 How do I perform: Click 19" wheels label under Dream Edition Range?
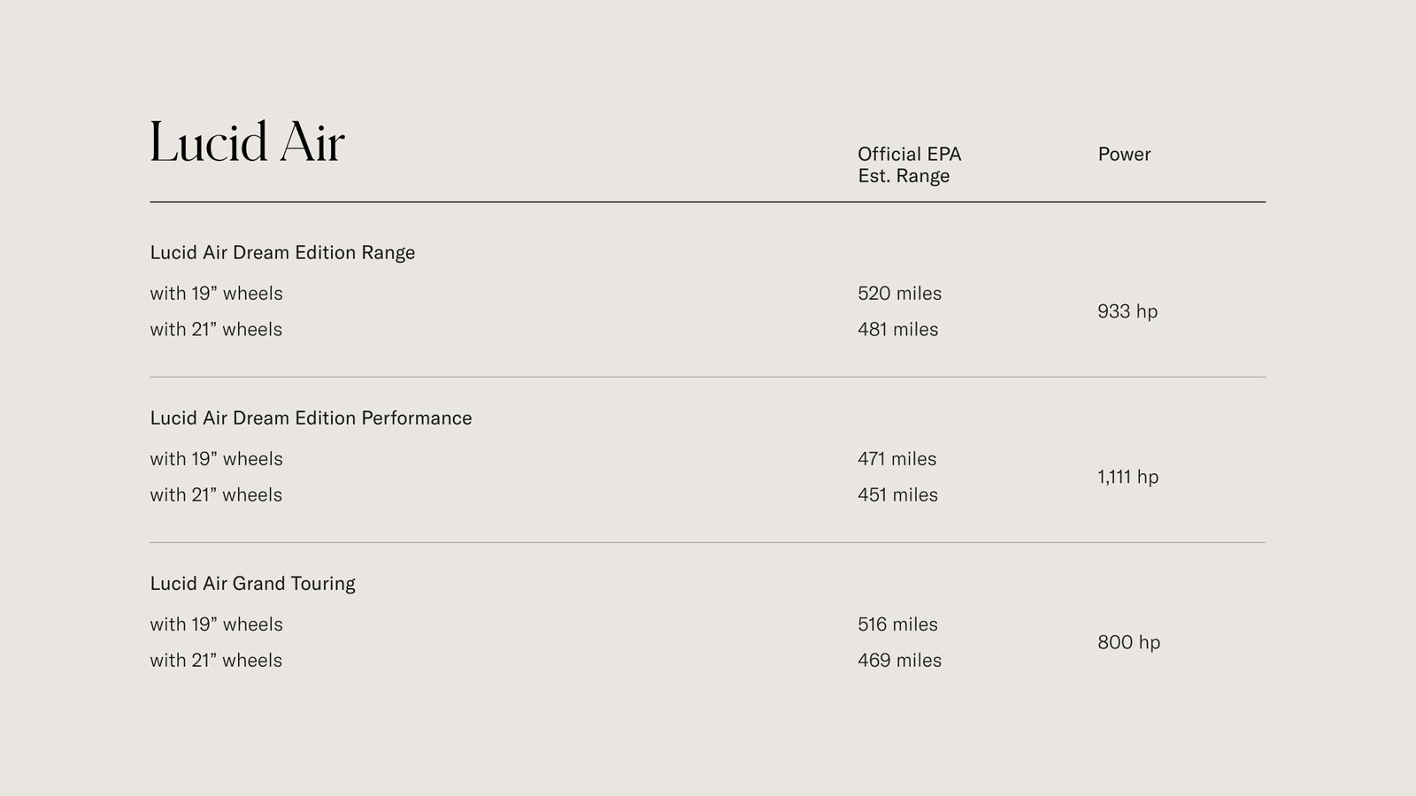click(216, 294)
